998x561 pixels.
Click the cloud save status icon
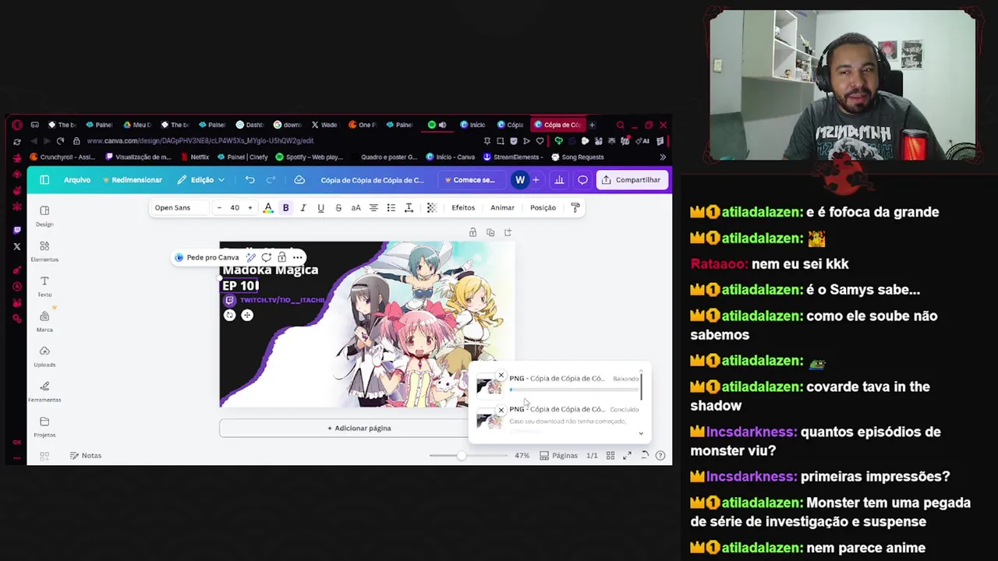click(x=299, y=180)
